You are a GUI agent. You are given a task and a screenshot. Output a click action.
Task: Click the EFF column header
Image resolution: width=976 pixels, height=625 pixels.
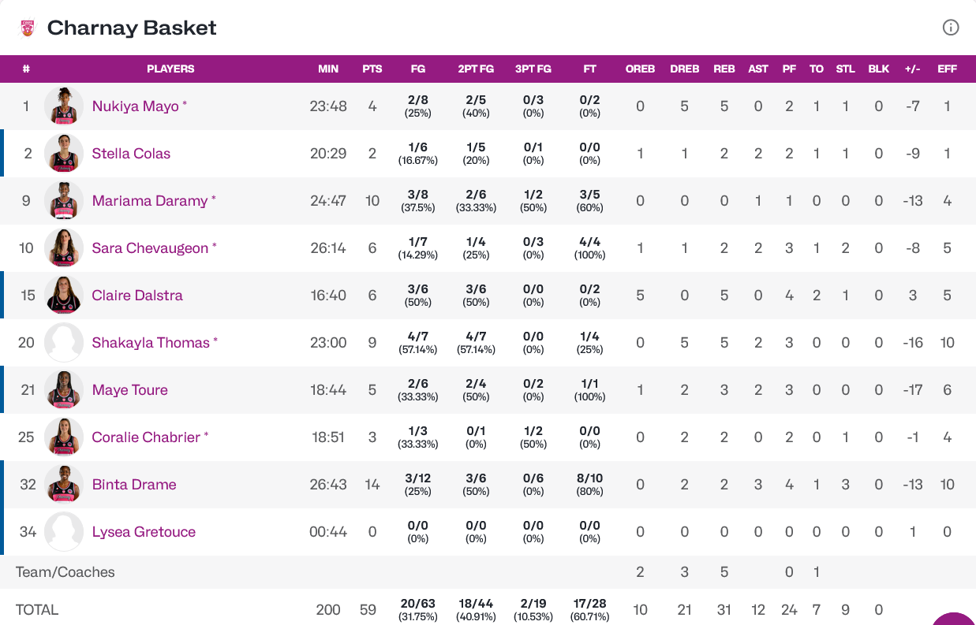[947, 69]
